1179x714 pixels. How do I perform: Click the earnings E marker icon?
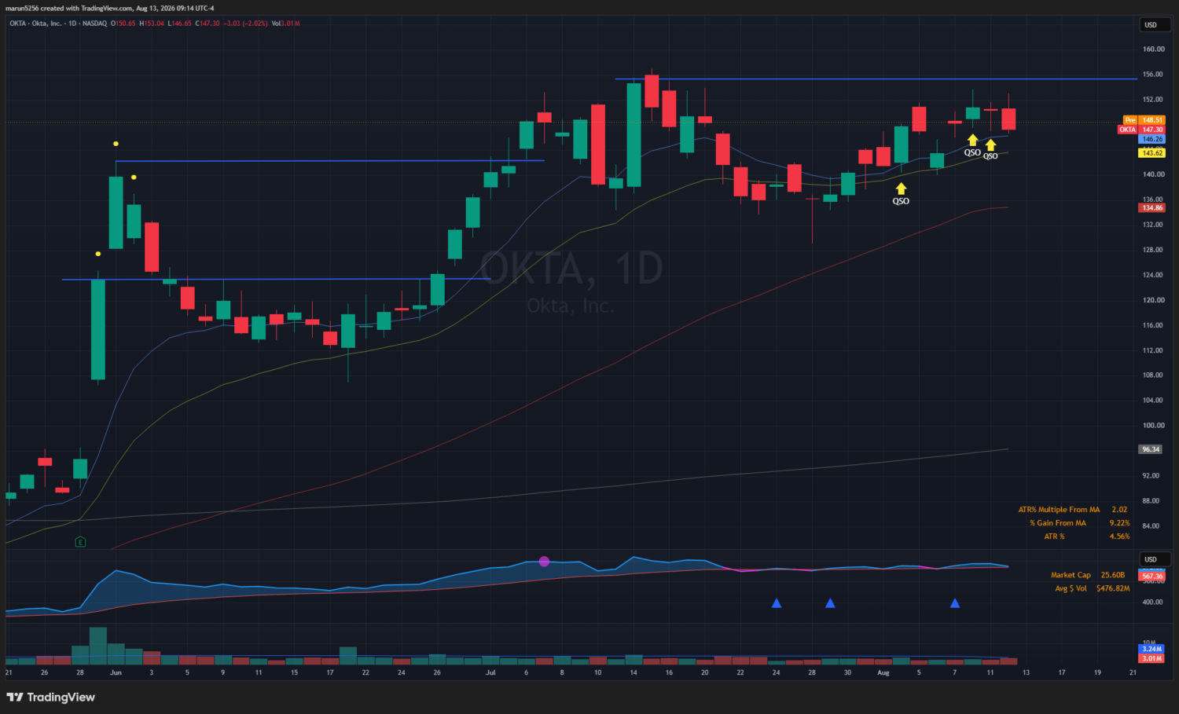click(x=80, y=542)
